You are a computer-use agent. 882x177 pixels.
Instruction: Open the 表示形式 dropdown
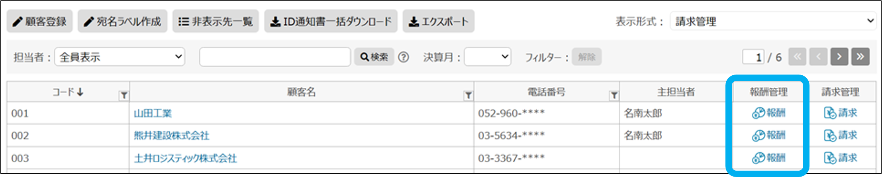(773, 22)
